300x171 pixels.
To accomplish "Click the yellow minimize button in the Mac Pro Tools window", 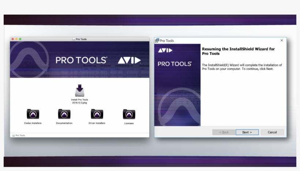I will click(16, 39).
